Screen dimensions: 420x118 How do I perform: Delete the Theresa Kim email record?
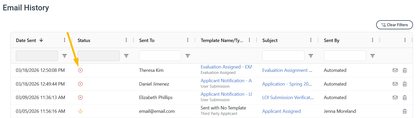click(x=405, y=70)
